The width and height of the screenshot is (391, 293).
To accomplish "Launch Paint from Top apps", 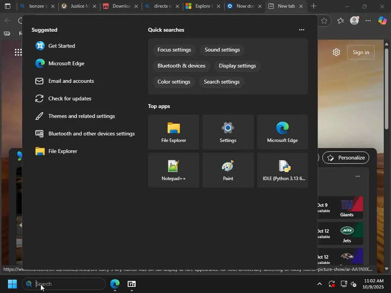I will [228, 170].
